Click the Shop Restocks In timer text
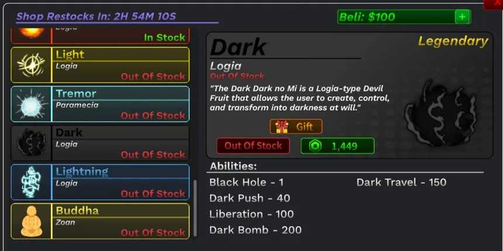 pyautogui.click(x=96, y=16)
